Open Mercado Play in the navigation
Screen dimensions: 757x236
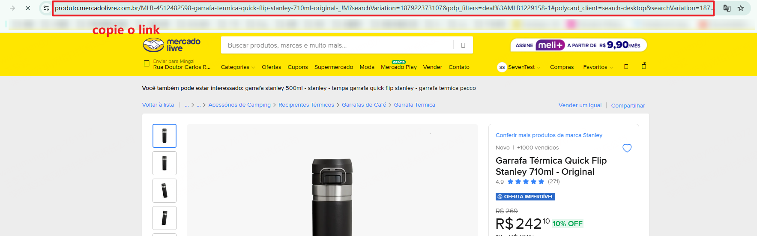pos(398,67)
